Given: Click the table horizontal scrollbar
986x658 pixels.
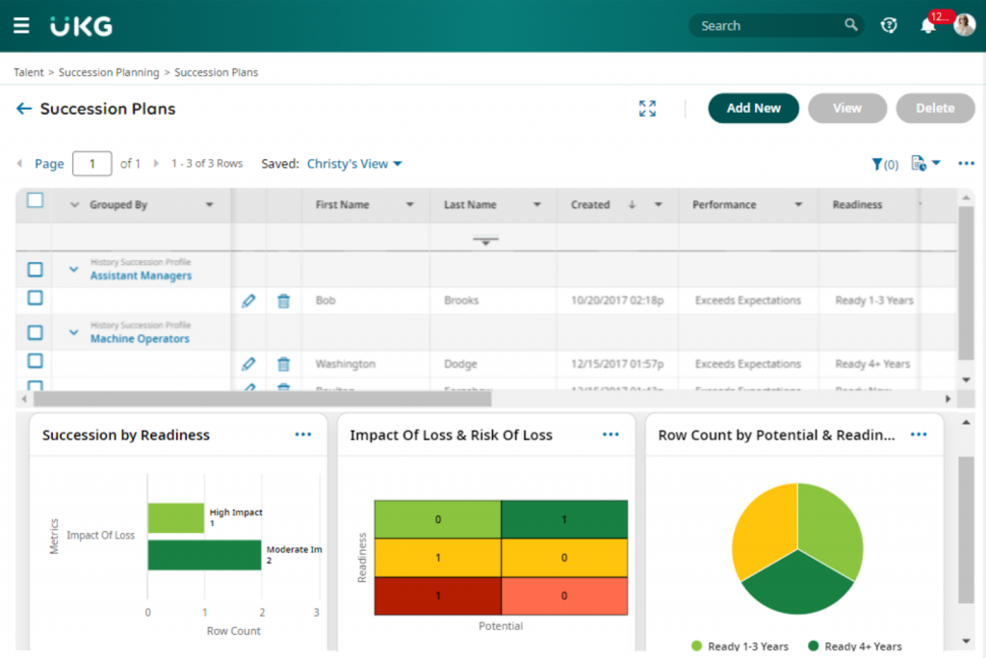Looking at the screenshot, I should 263,398.
